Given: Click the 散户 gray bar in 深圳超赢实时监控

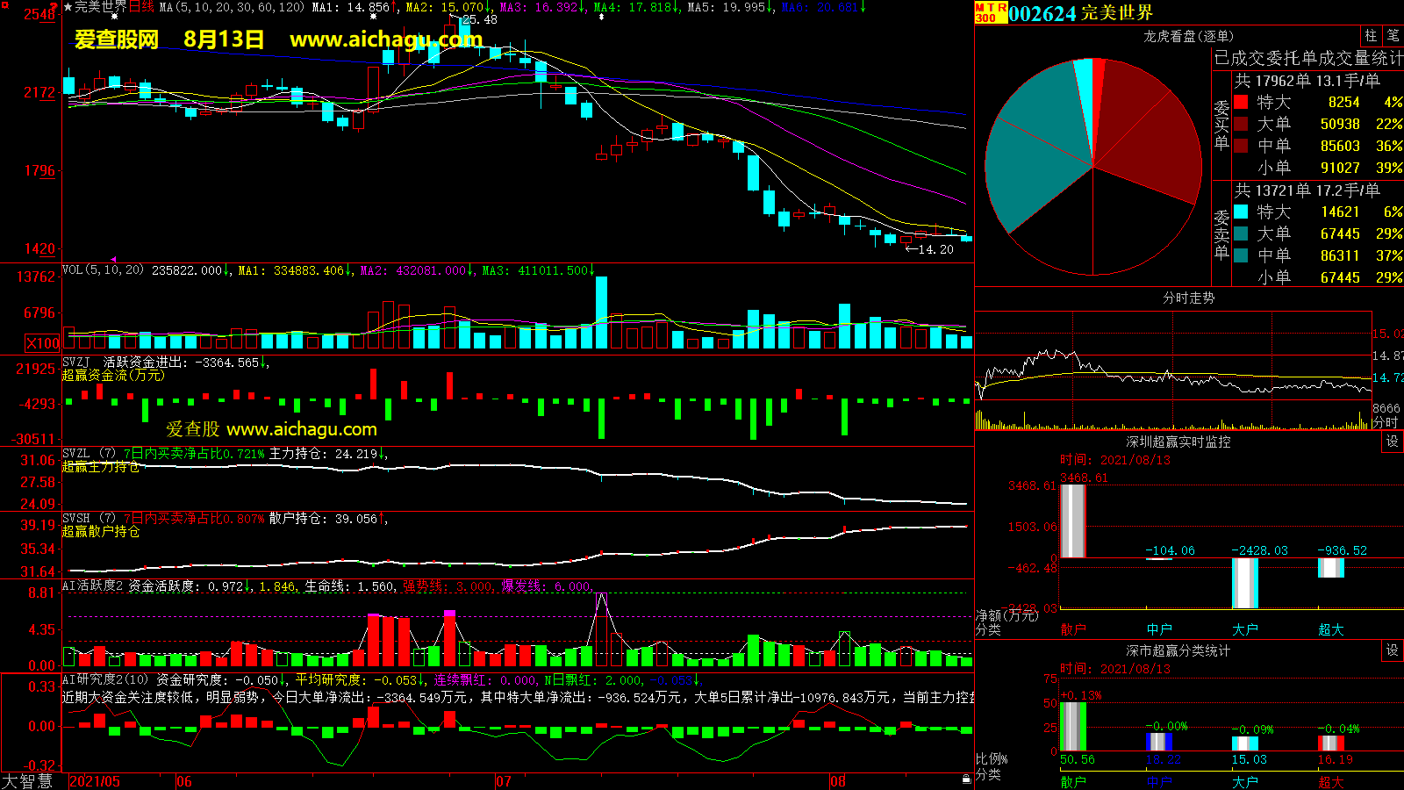Looking at the screenshot, I should tap(1072, 521).
